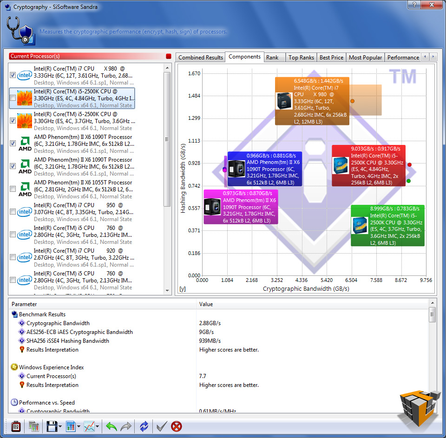This screenshot has height=438, width=446.
Task: Click the processor list scrollbar thumb
Action: click(167, 139)
